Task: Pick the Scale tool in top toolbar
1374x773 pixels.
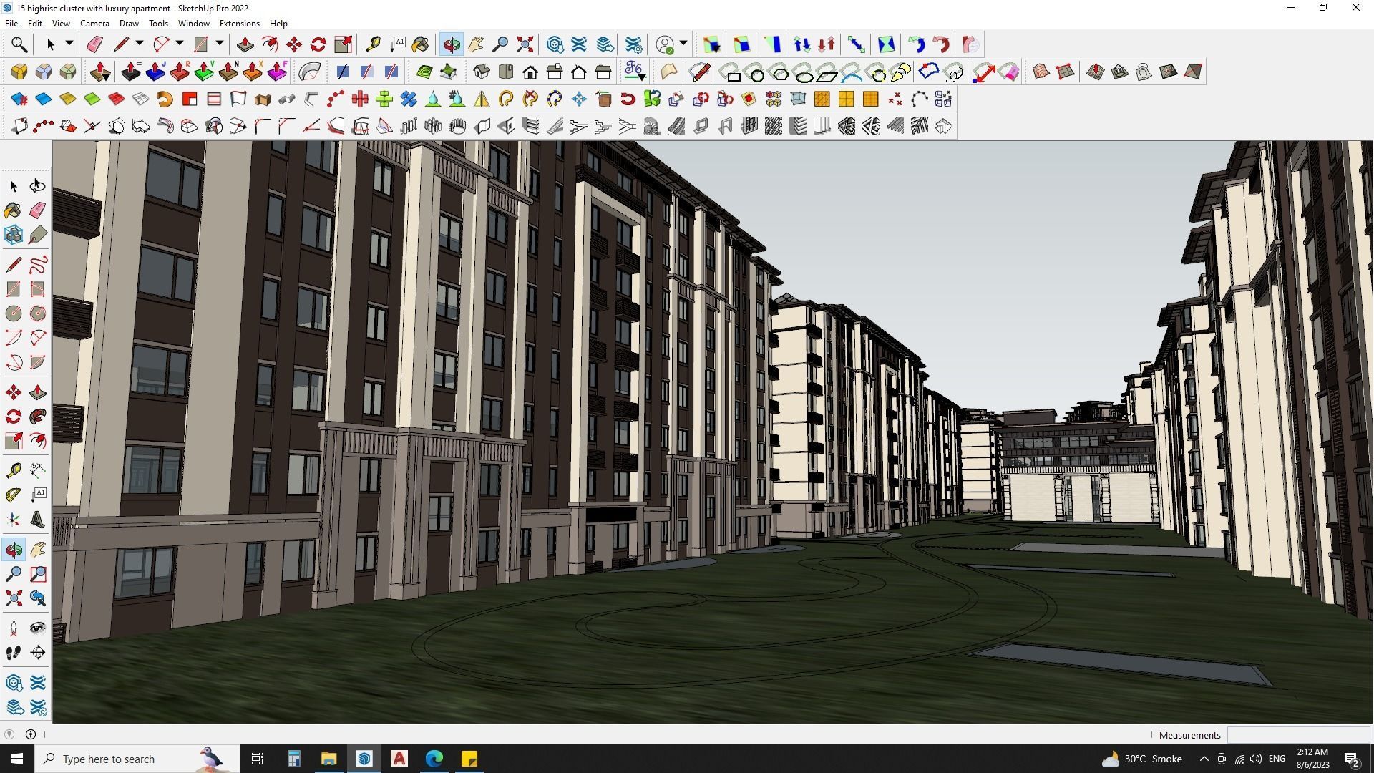Action: (343, 44)
